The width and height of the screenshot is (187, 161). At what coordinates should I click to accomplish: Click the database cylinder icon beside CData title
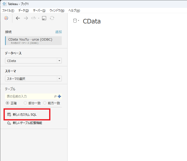pos(75,21)
